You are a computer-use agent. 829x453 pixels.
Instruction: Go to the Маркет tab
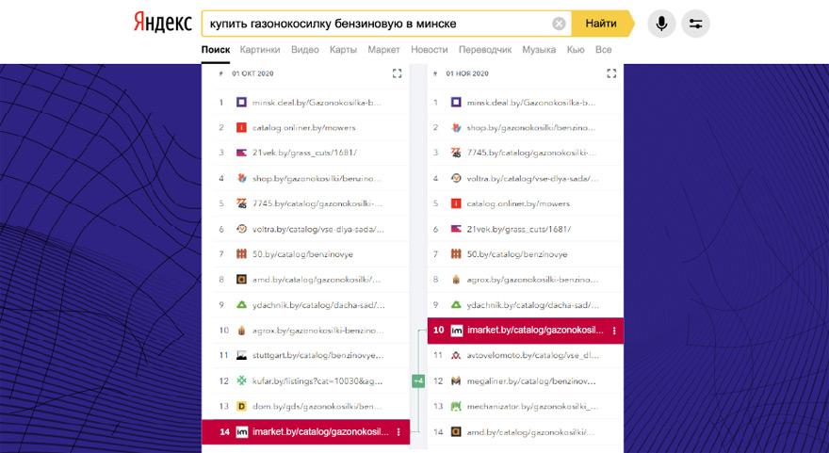point(383,49)
